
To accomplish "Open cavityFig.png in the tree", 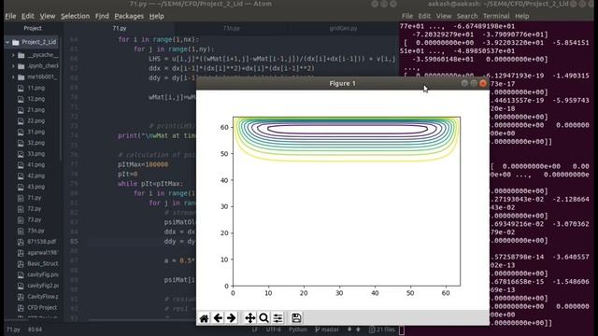I will [43, 274].
